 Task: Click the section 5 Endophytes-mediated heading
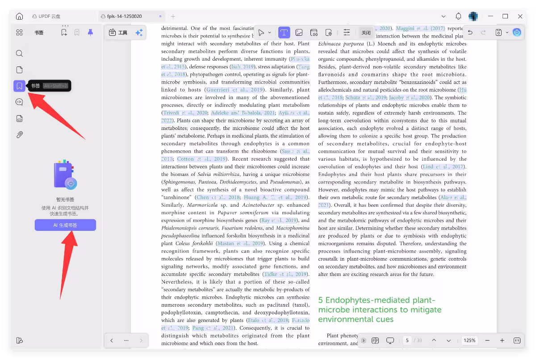[380, 309]
